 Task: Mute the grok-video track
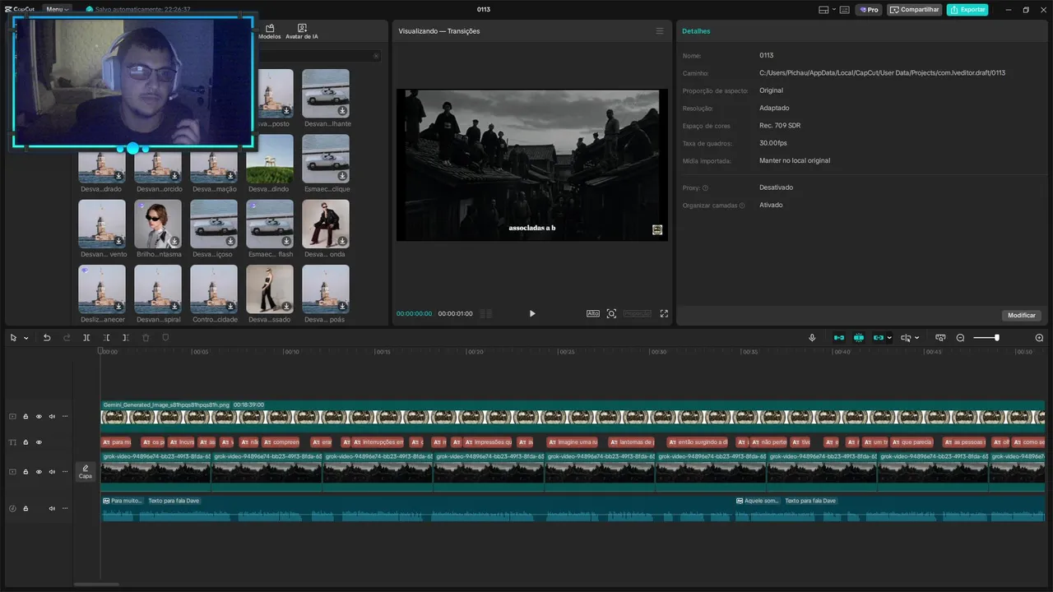tap(52, 472)
